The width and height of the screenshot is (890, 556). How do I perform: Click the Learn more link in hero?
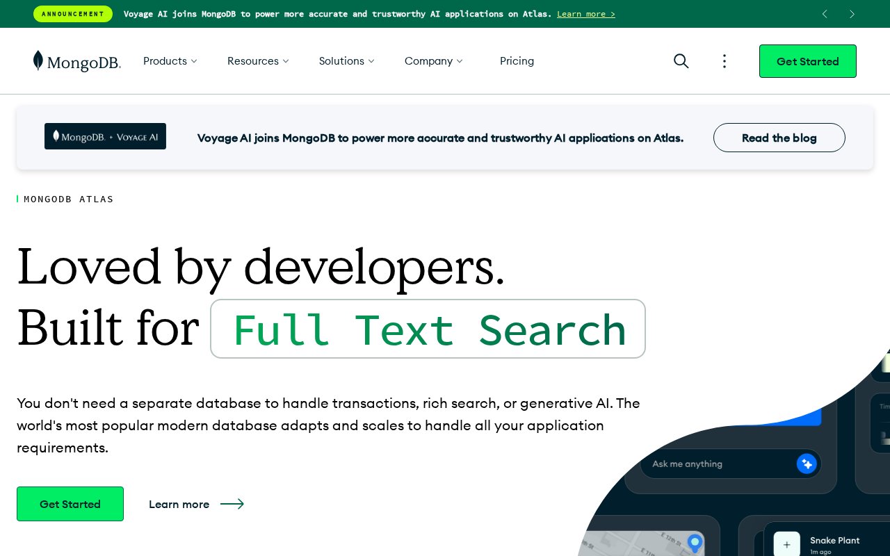pyautogui.click(x=179, y=504)
